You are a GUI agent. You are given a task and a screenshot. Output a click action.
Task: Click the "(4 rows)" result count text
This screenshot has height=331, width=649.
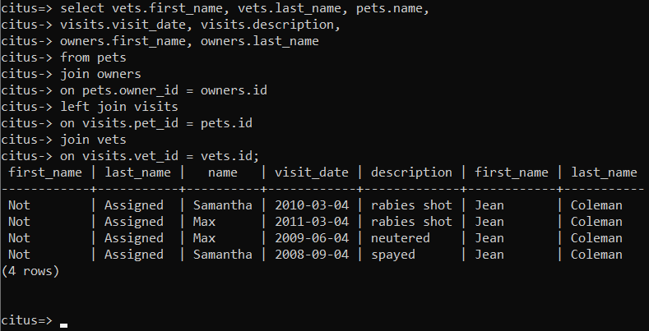pos(30,271)
